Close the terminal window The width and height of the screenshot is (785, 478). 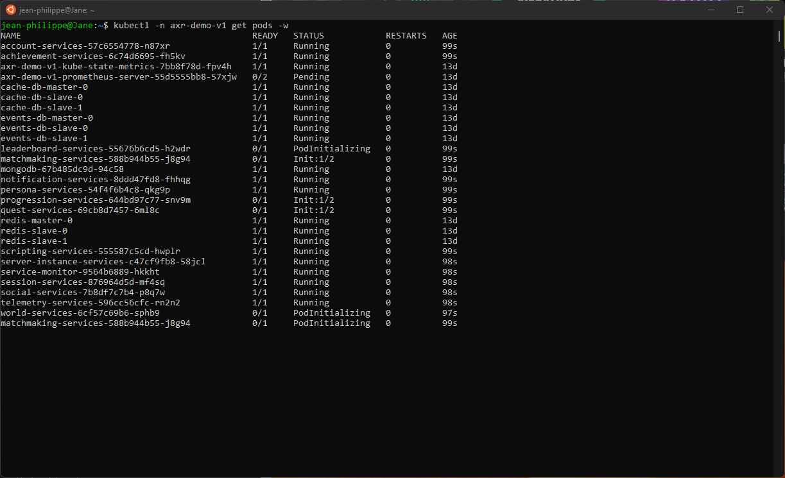(770, 10)
